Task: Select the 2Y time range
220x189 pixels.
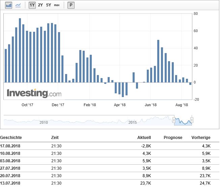Action: pyautogui.click(x=40, y=5)
